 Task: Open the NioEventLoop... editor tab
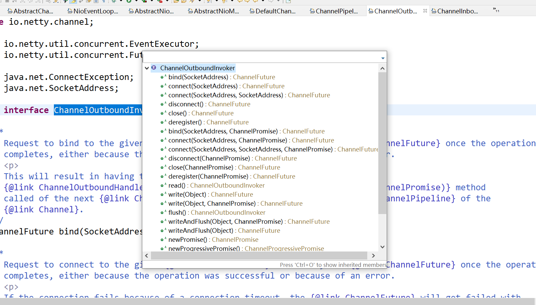tap(93, 11)
